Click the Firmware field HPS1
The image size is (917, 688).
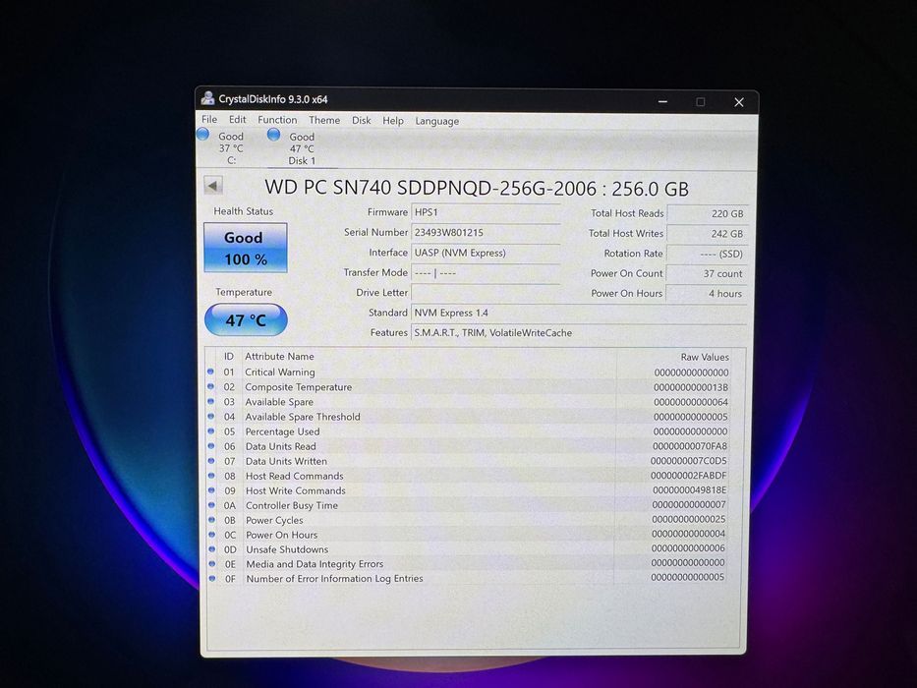(486, 212)
